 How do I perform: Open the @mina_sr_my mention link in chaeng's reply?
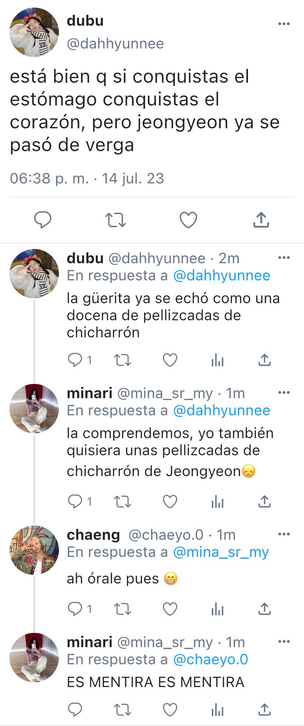221,552
